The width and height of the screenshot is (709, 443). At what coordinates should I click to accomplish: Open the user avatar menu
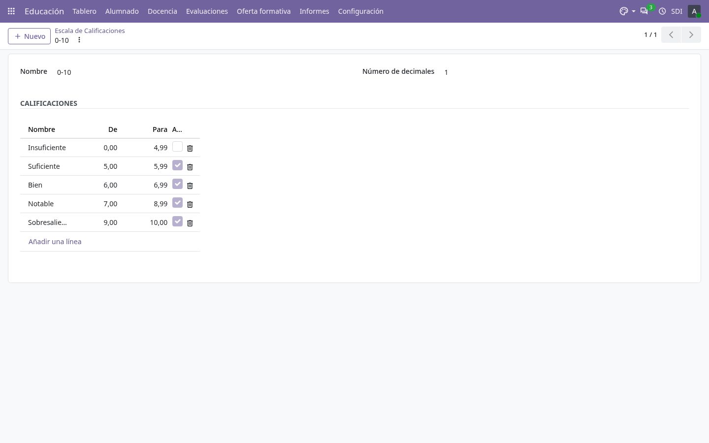(694, 11)
